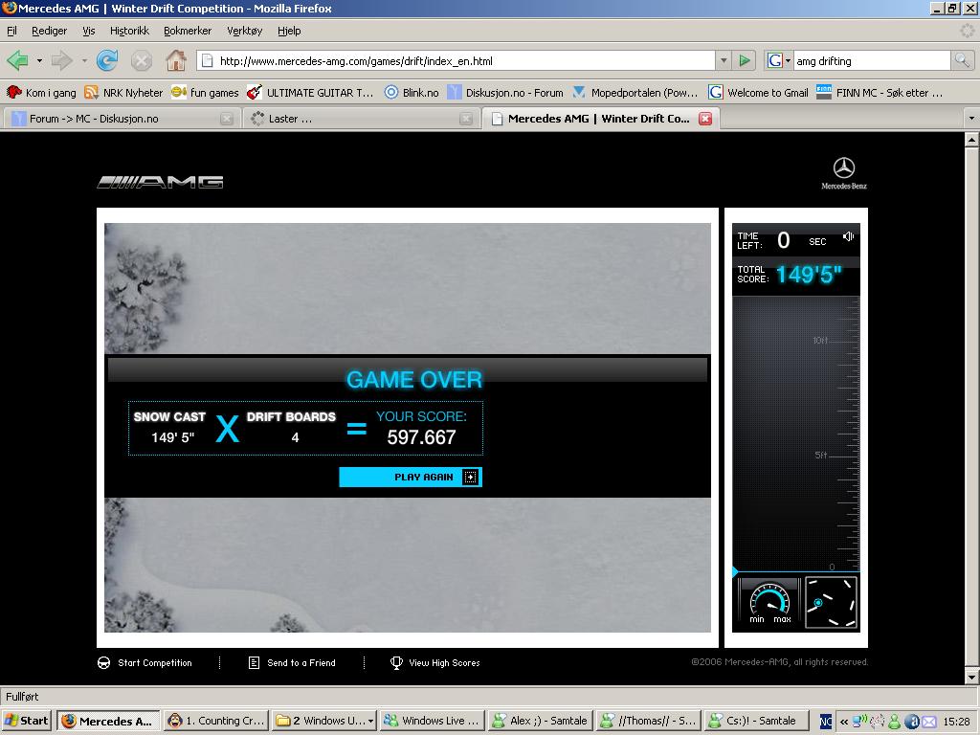Click Start Competition link

(145, 662)
